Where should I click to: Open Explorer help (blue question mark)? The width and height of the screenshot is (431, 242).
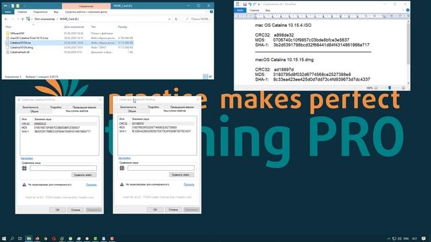coord(211,12)
